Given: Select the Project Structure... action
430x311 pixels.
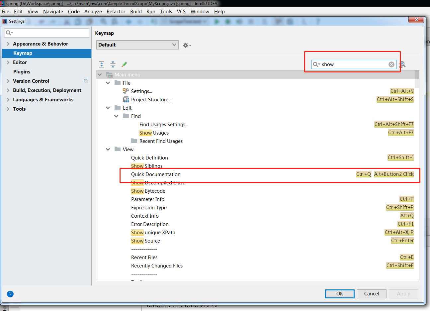Looking at the screenshot, I should [x=151, y=100].
